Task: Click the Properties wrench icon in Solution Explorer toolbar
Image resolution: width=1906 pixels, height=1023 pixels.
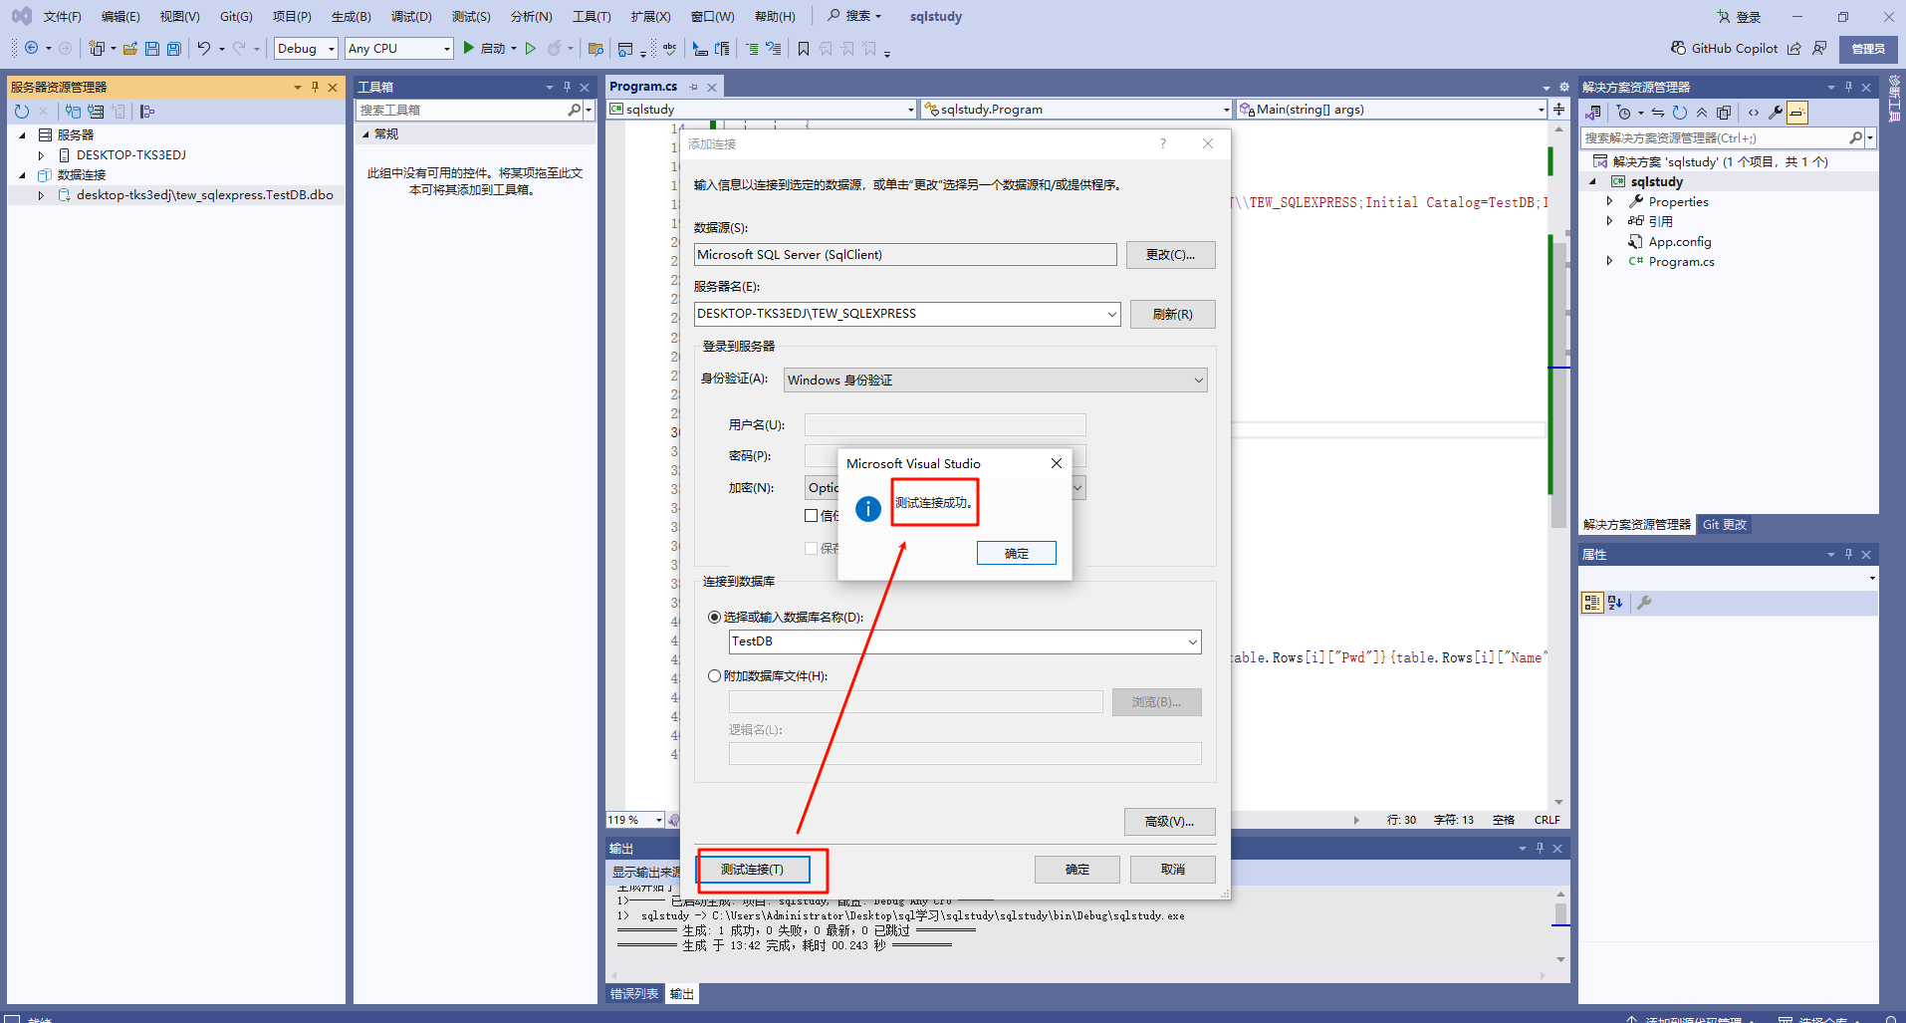Action: point(1776,113)
